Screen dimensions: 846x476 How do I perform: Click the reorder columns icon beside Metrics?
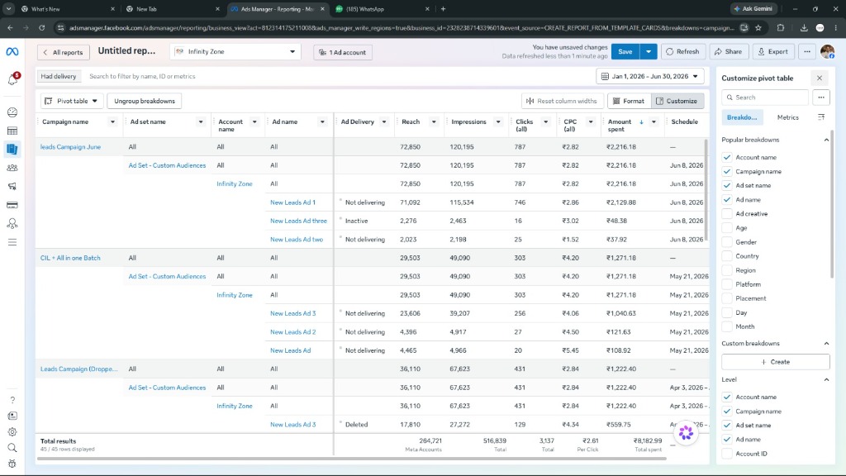(820, 117)
